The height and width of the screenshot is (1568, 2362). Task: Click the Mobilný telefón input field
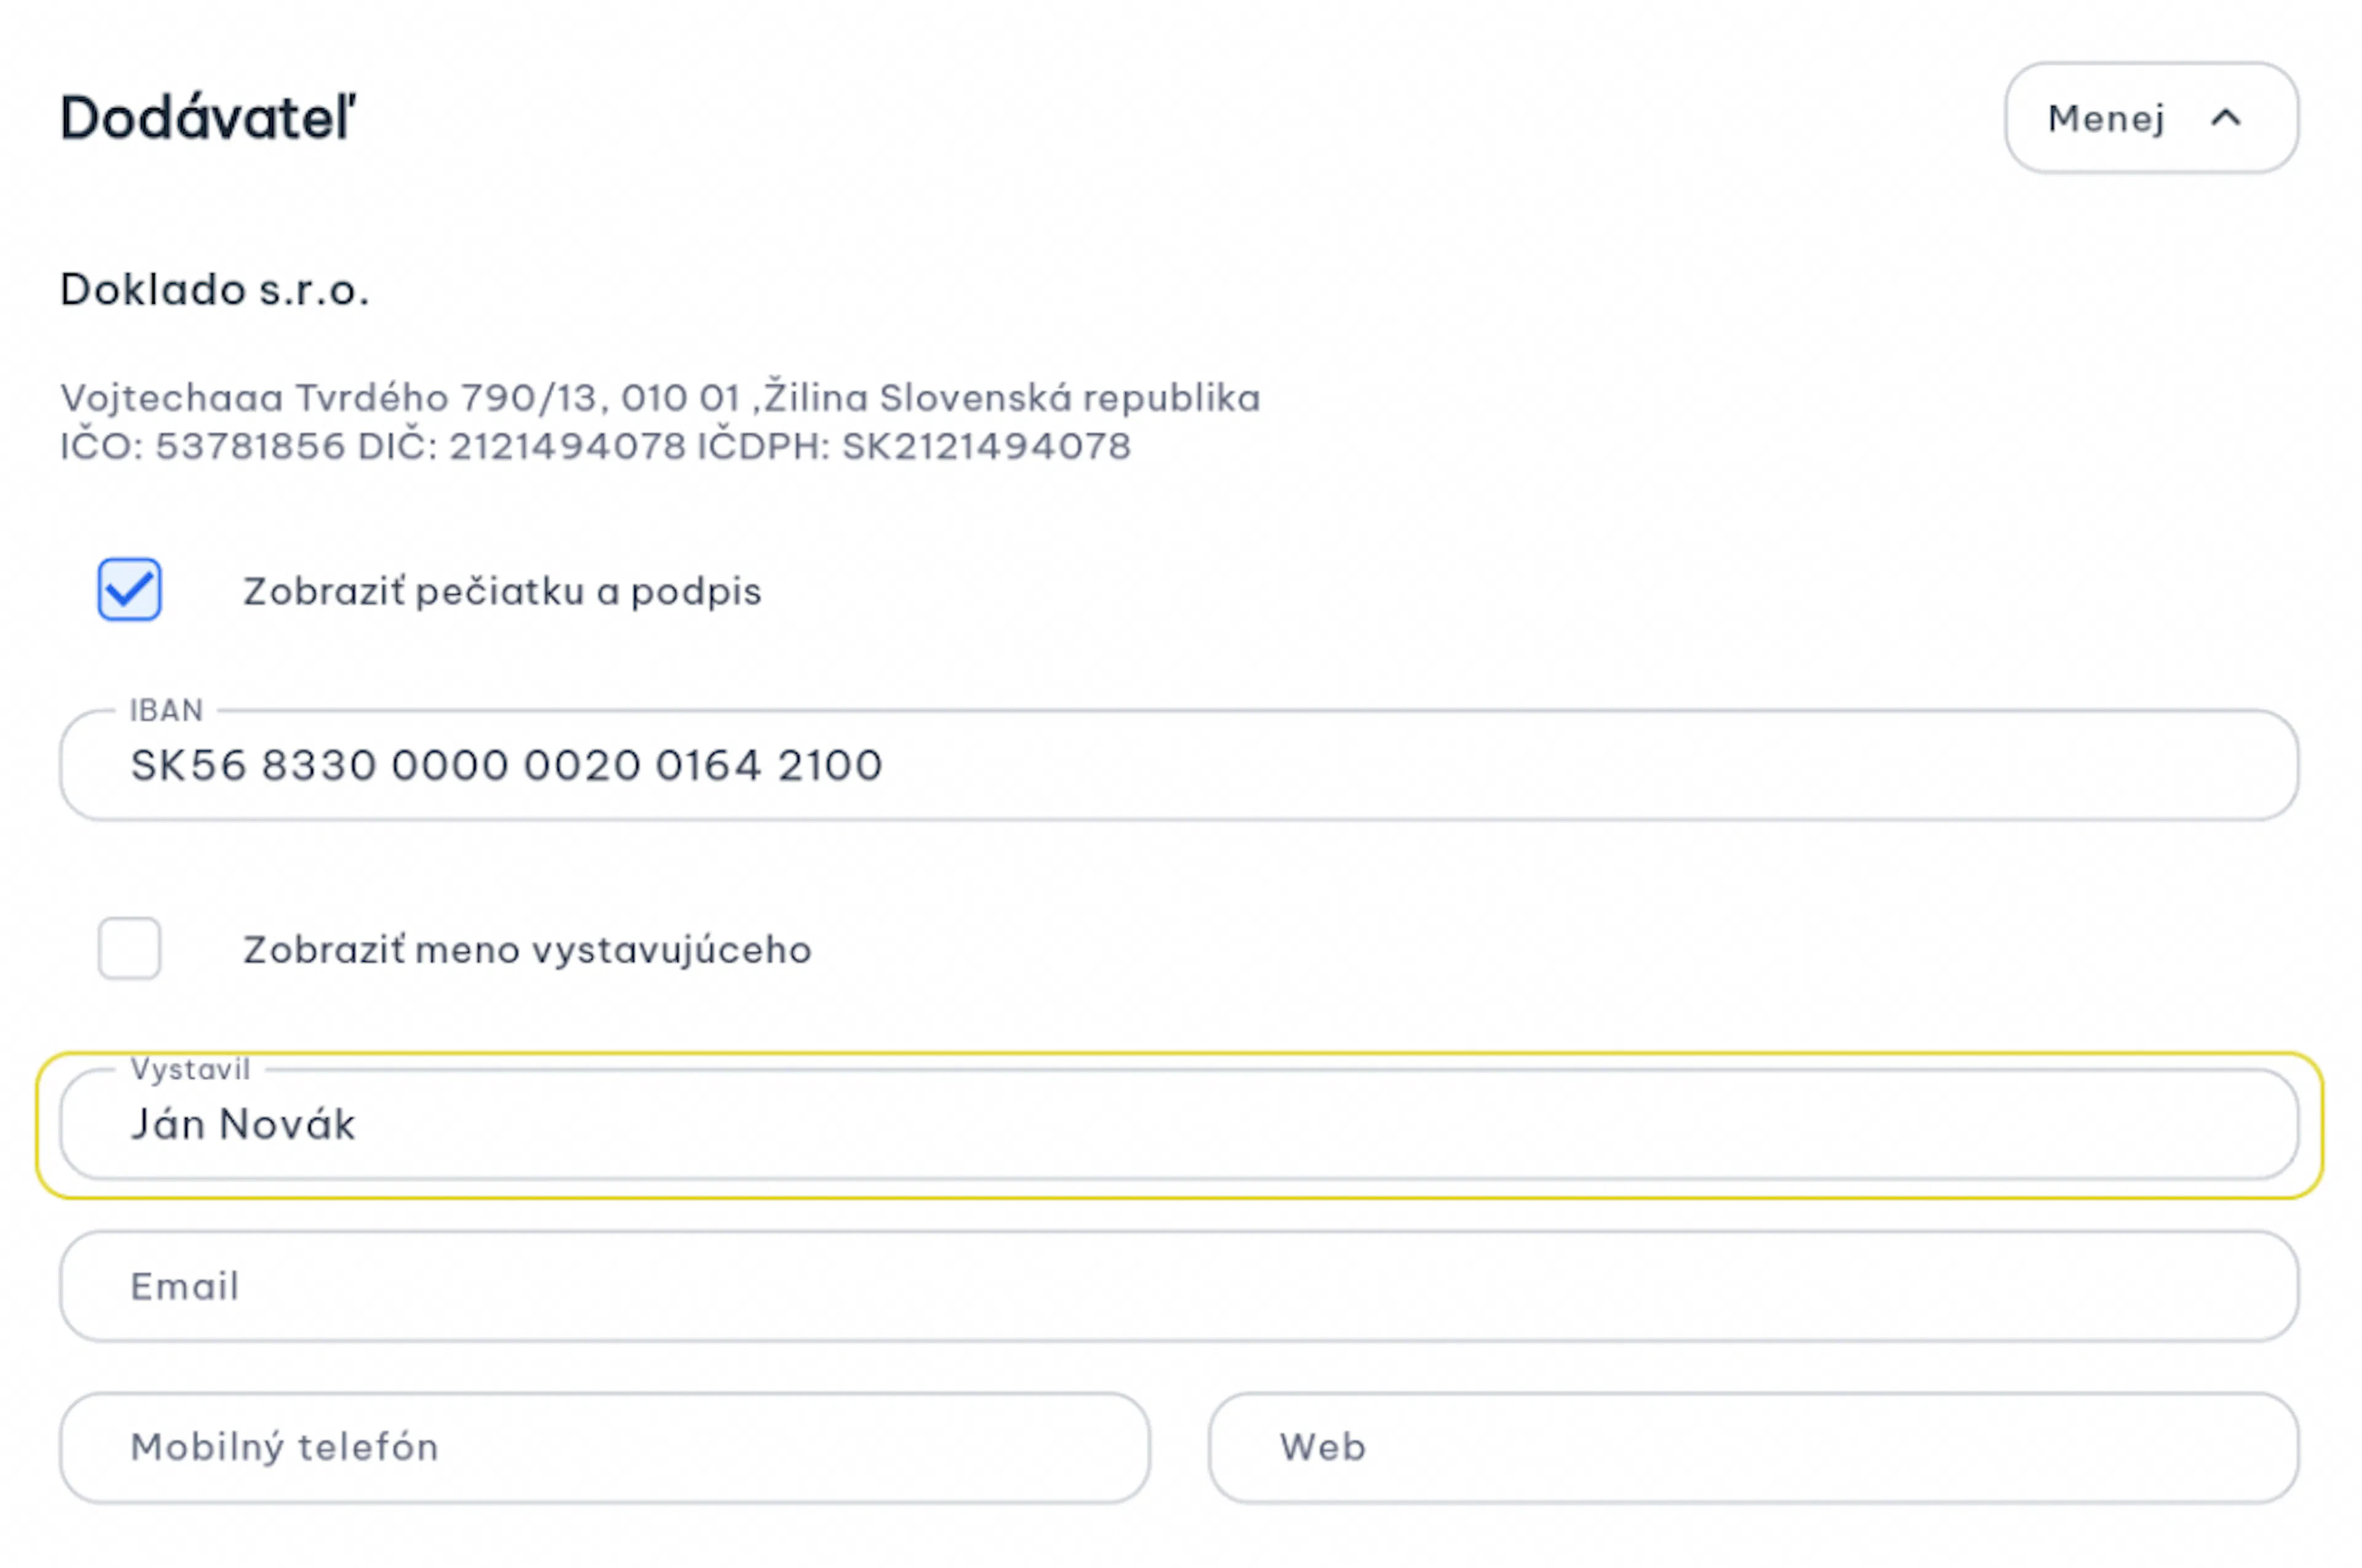click(604, 1447)
